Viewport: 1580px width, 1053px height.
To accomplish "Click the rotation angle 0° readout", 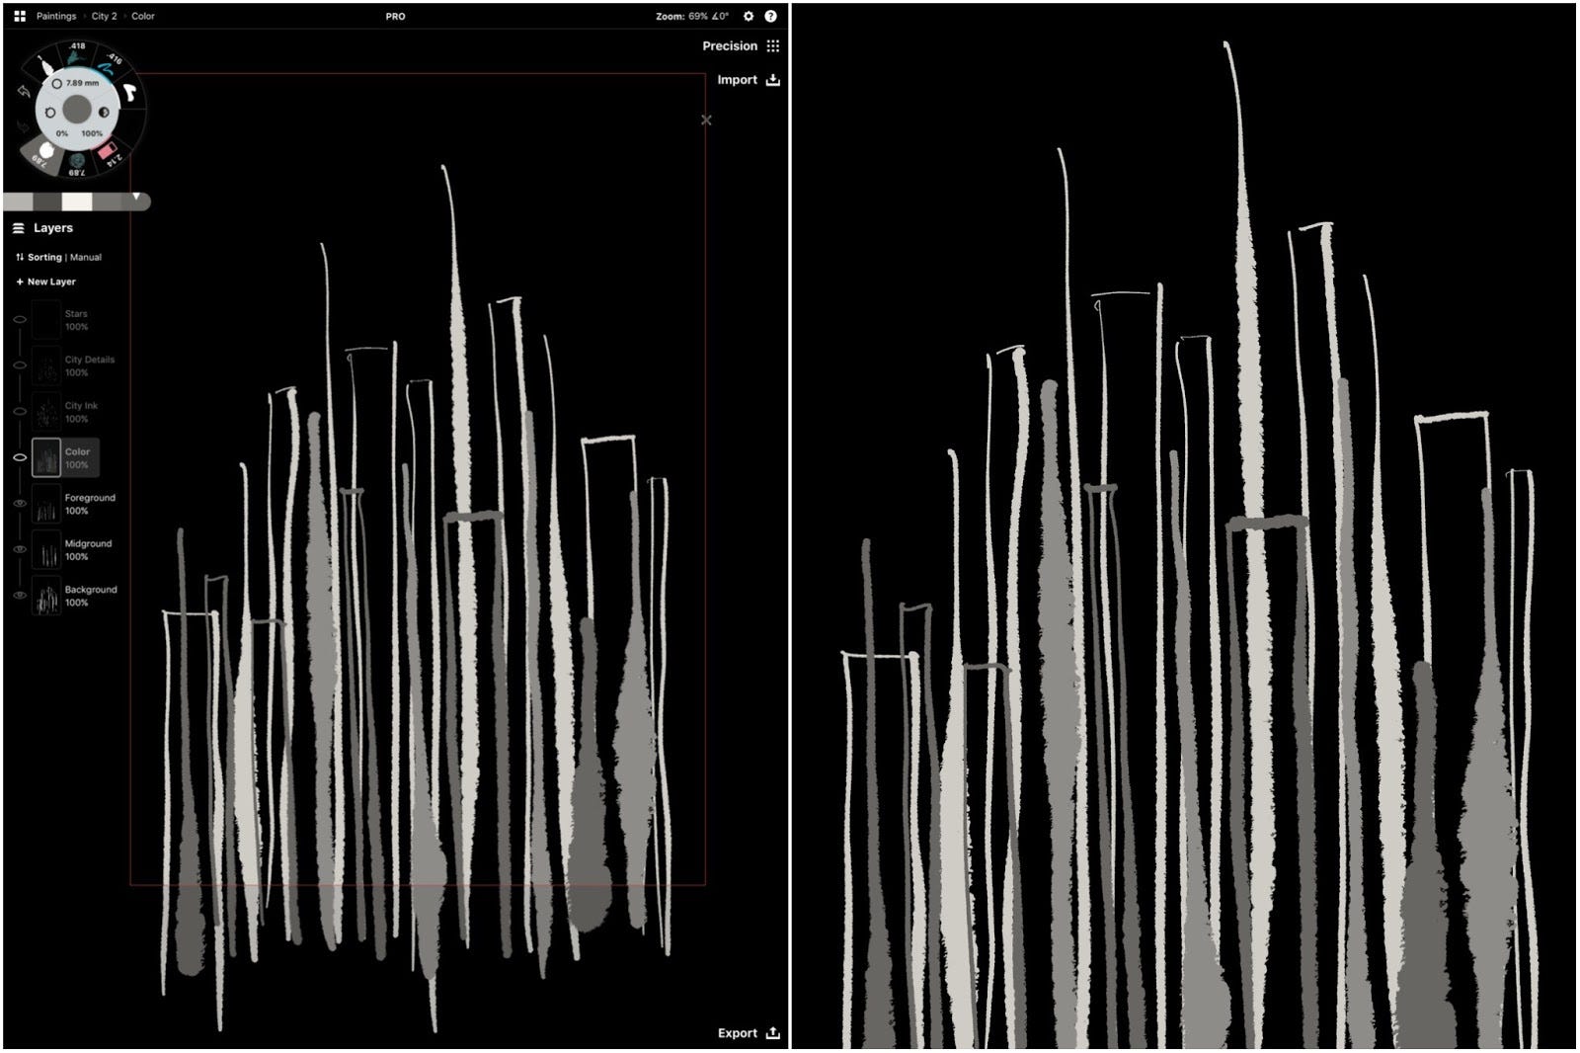I will click(x=721, y=16).
